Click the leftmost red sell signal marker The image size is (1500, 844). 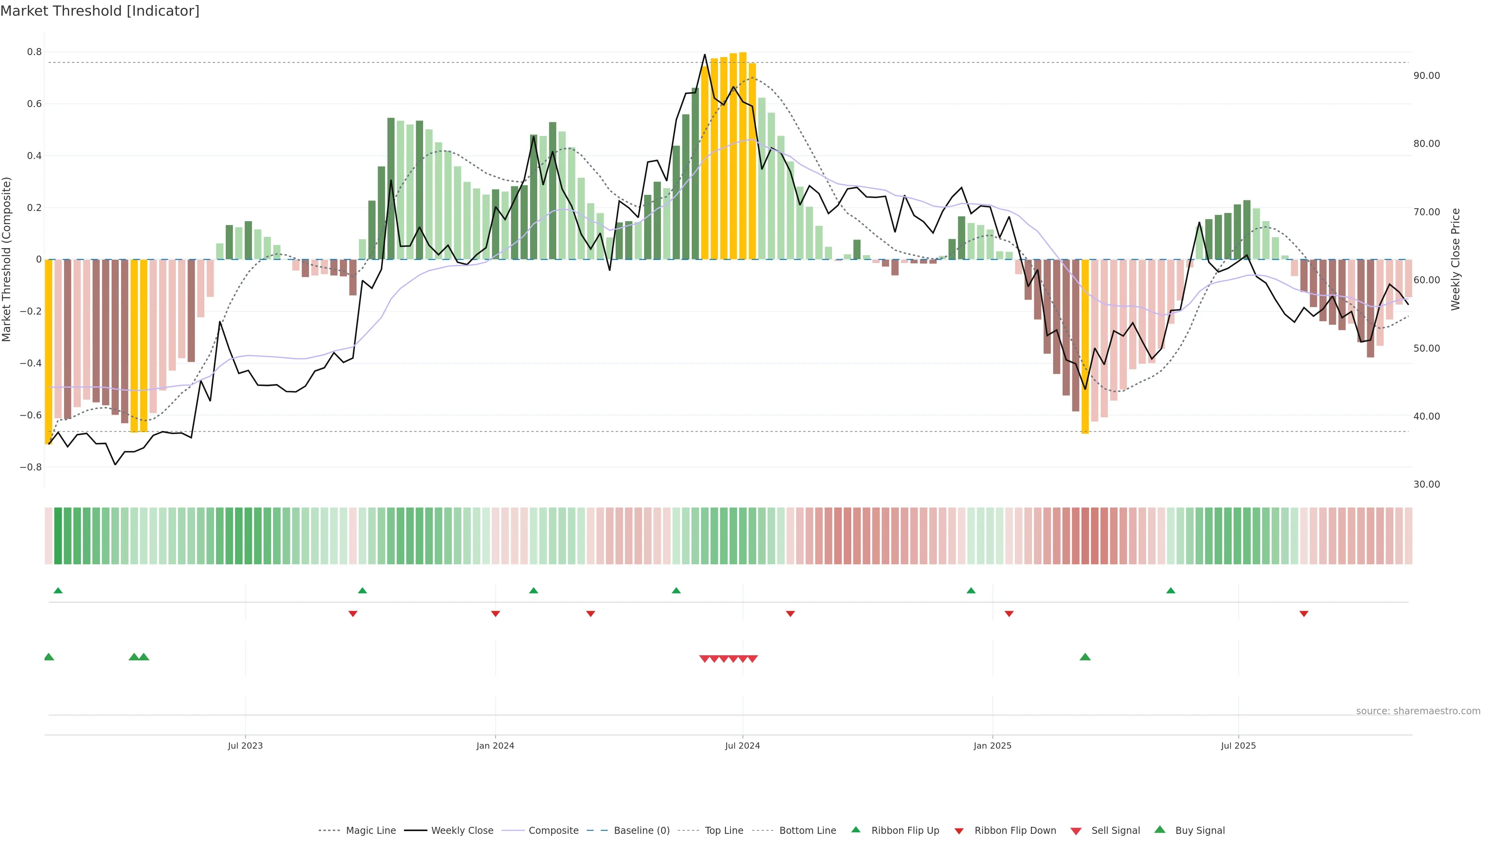704,659
